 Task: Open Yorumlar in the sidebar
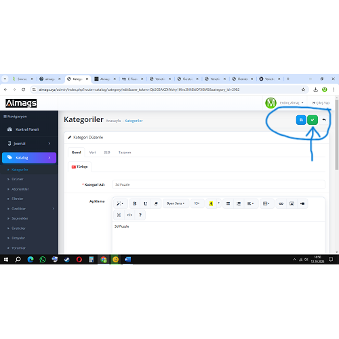(x=18, y=248)
